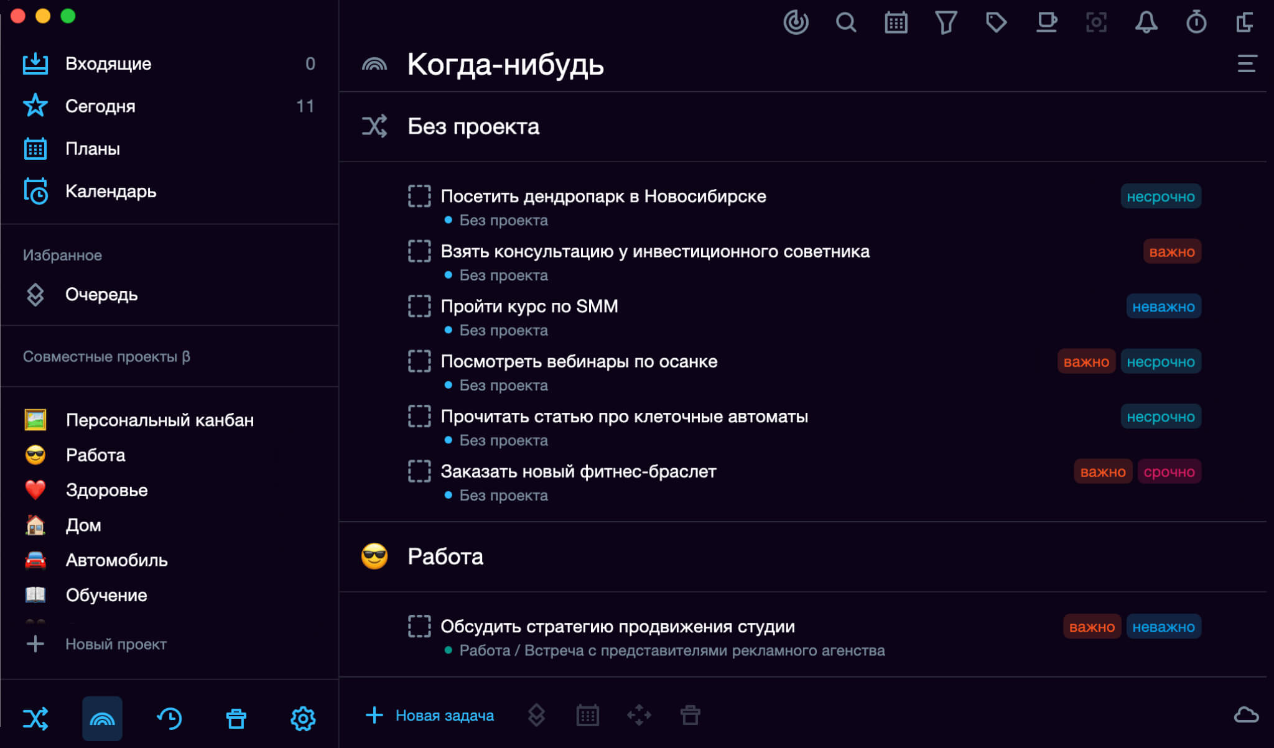1274x748 pixels.
Task: Click the filter funnel icon
Action: [x=946, y=23]
